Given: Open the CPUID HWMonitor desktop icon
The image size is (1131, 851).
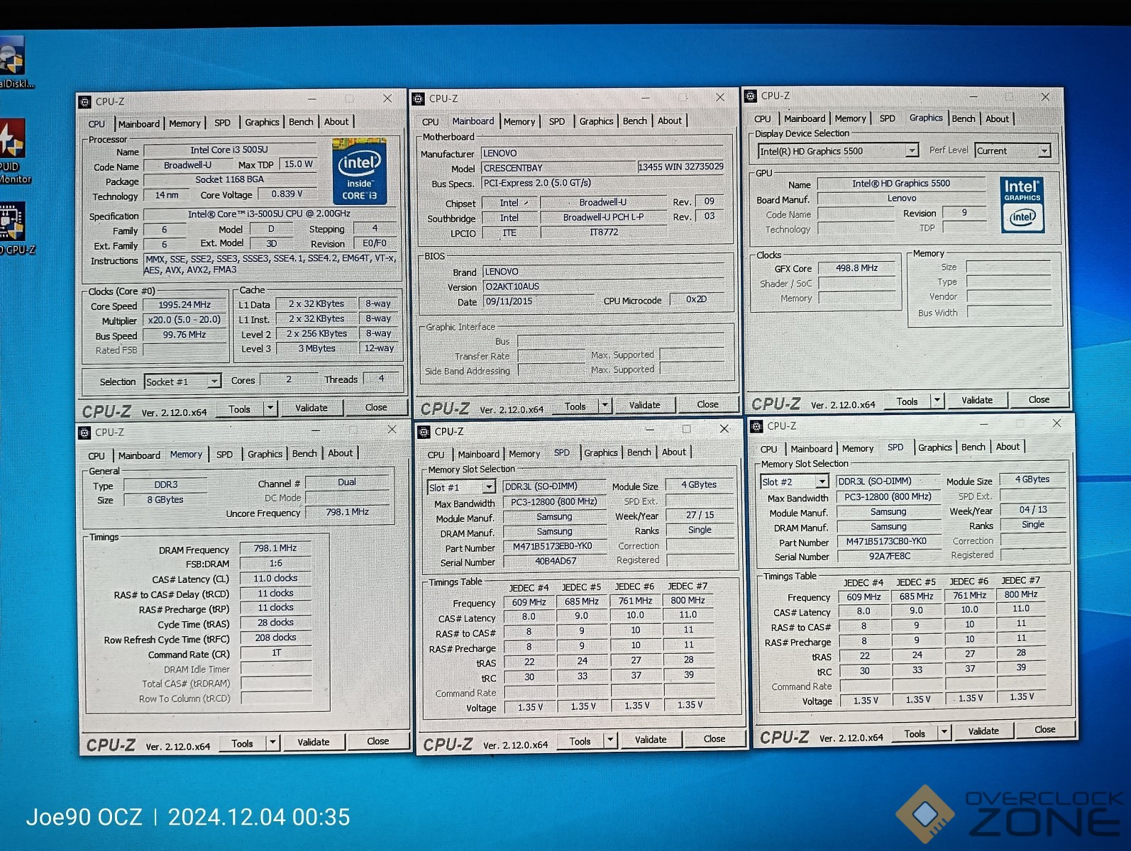Looking at the screenshot, I should coord(12,150).
